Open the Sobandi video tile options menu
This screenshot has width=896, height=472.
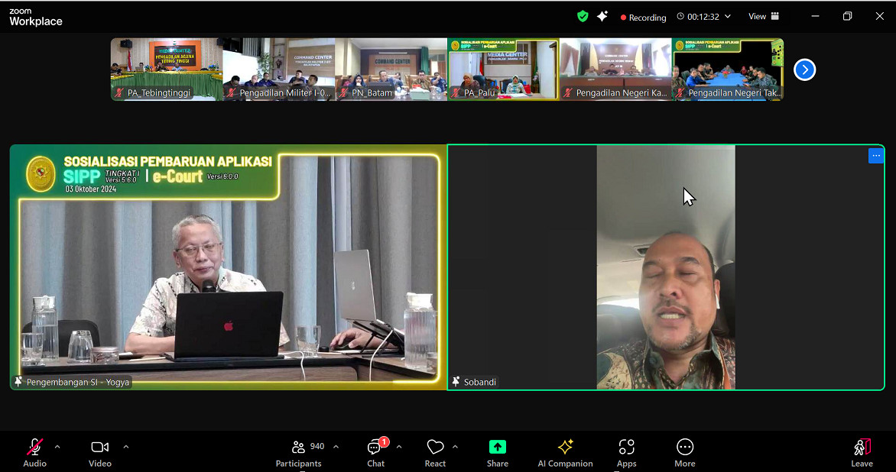[x=875, y=156]
